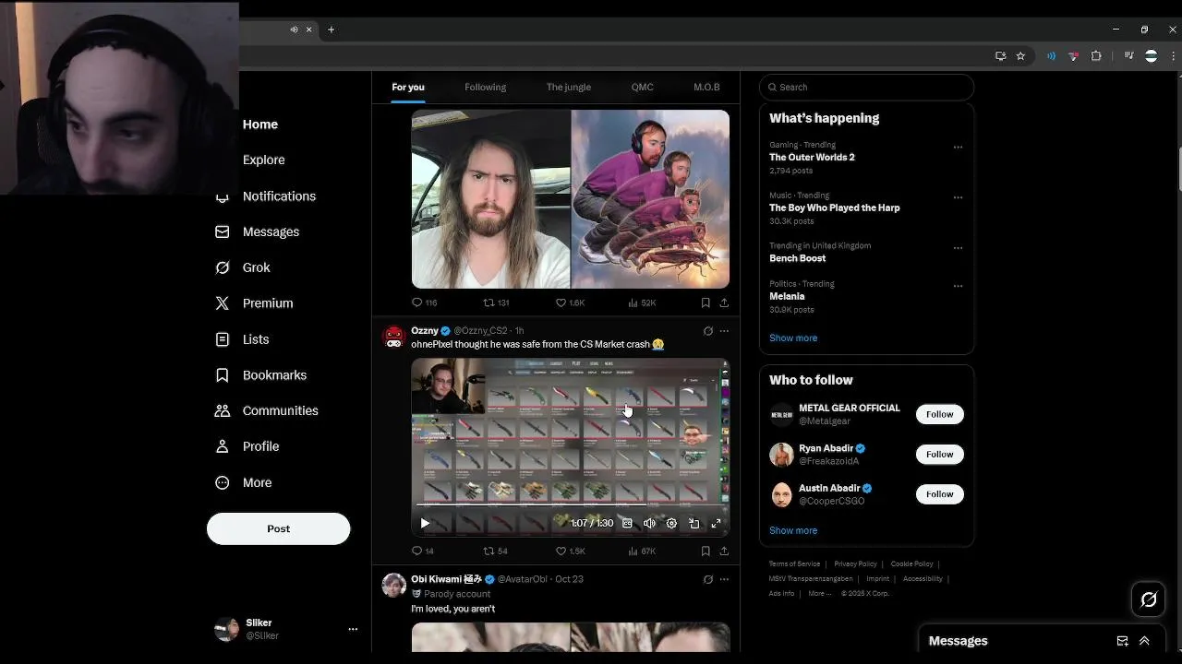Focus the Search input field
The width and height of the screenshot is (1182, 664).
coord(866,87)
